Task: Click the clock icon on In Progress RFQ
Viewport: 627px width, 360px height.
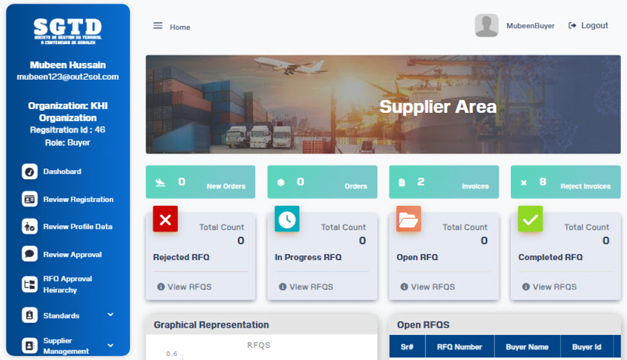Action: coord(287,219)
